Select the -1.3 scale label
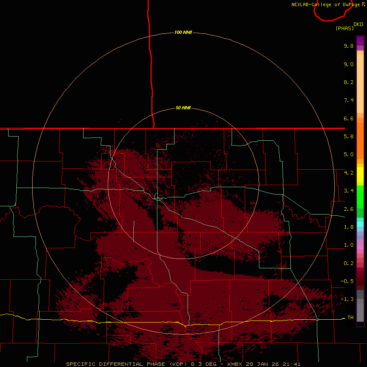 tap(347, 299)
